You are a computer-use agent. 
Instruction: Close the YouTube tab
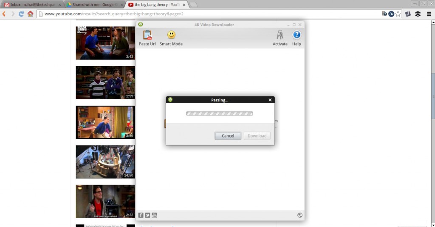click(x=184, y=5)
